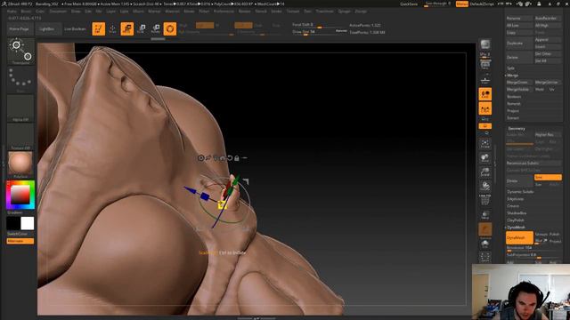The height and width of the screenshot is (320, 570).
Task: Click the gizmo lock icon
Action: point(237,158)
